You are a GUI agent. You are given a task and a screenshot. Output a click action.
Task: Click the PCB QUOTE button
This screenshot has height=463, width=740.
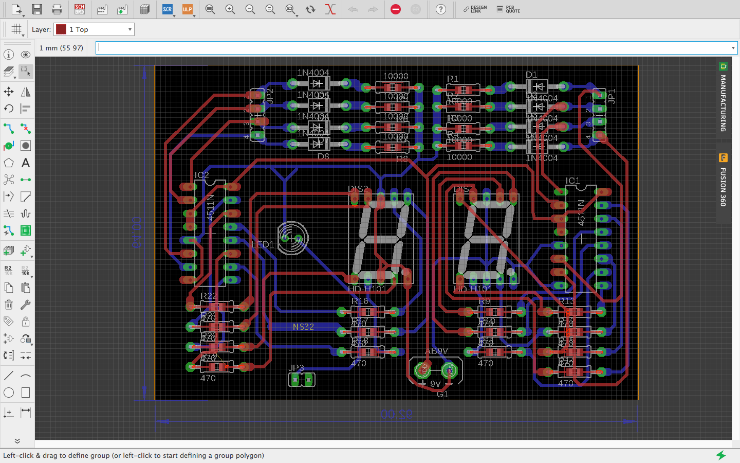pos(508,9)
